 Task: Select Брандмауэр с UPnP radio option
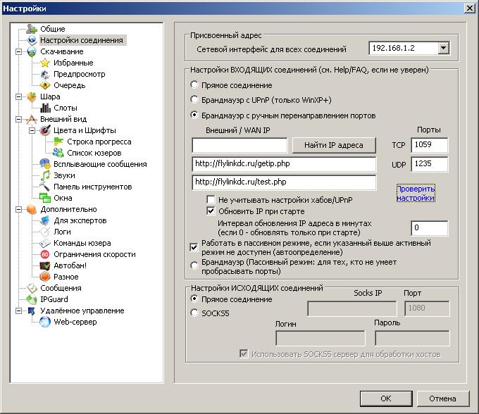pos(195,100)
